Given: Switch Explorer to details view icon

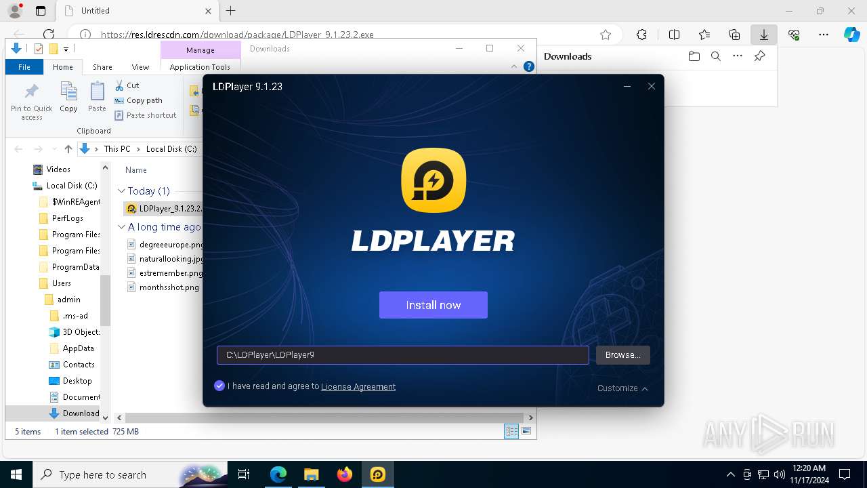Looking at the screenshot, I should coord(511,431).
